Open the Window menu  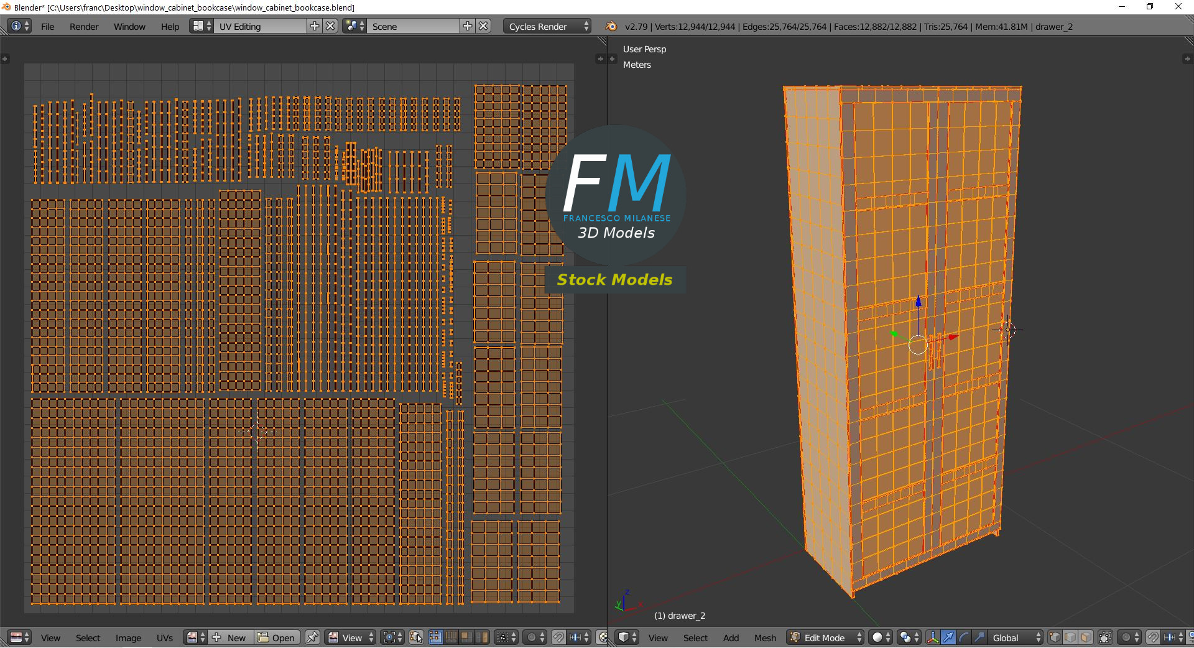click(129, 27)
